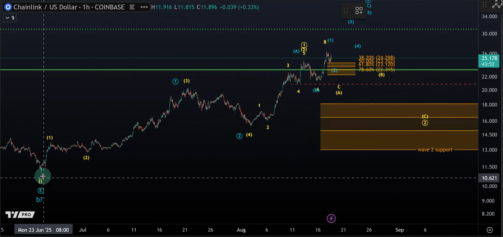Open the three-dot more menu in chart legend

(144, 7)
